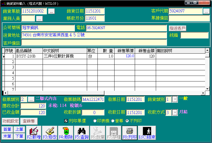
Task: Click grid vertical scrollbar up arrow
Action: (x=207, y=50)
